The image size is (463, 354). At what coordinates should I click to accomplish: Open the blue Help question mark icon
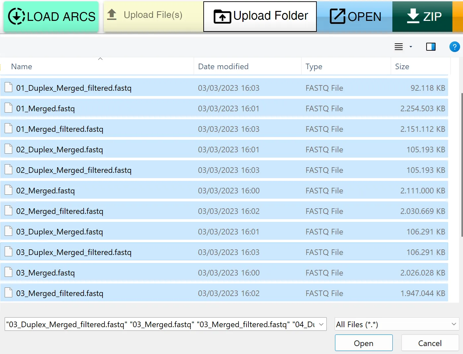click(454, 47)
